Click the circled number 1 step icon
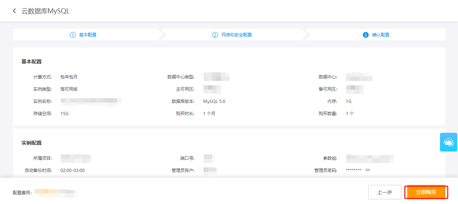 coord(73,35)
